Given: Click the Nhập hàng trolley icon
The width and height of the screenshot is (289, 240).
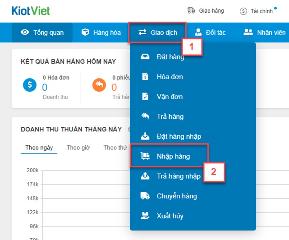Looking at the screenshot, I should pos(145,156).
